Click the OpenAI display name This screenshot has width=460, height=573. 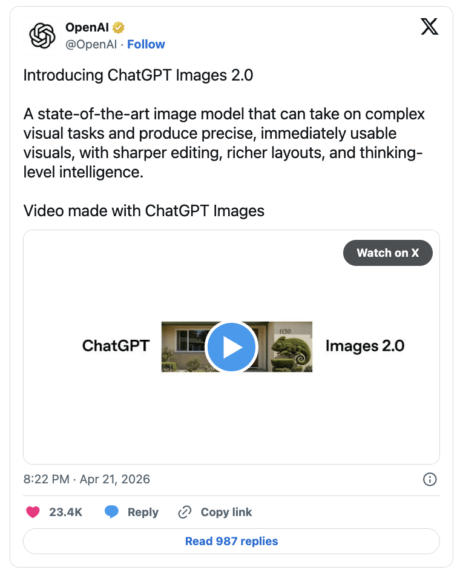(87, 27)
